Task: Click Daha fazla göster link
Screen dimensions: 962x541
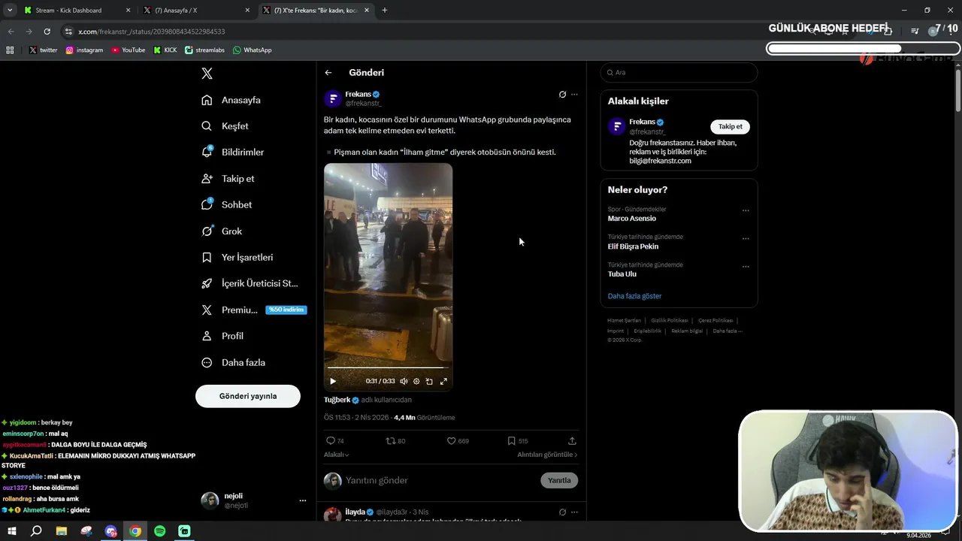Action: tap(634, 296)
